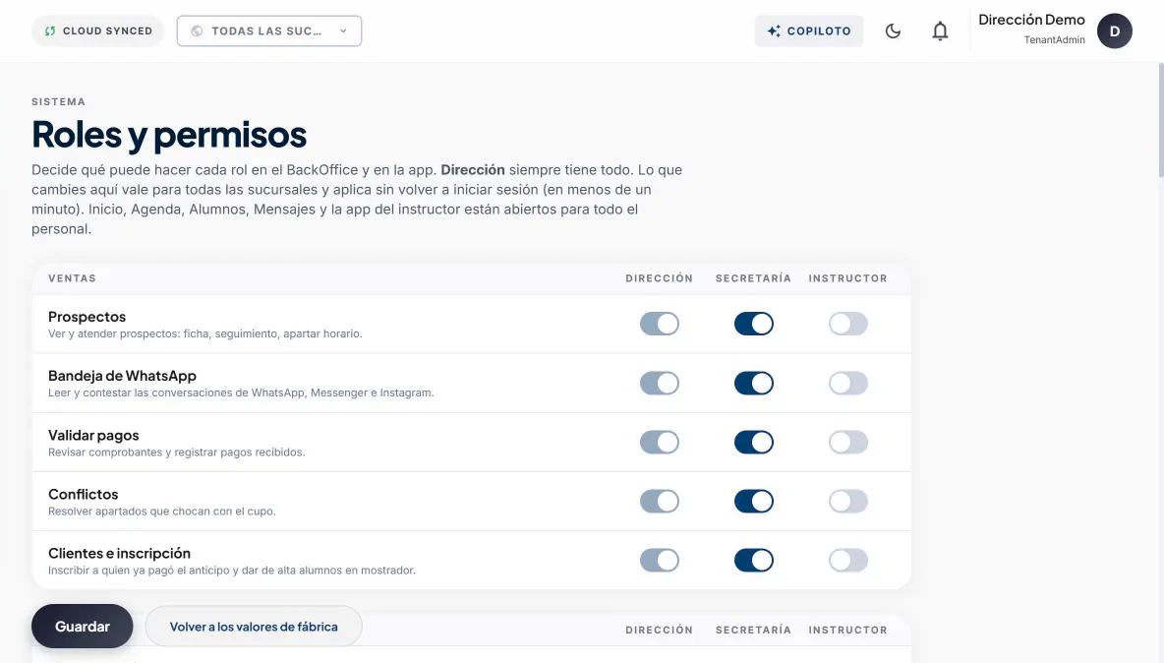Click the Conflictos row title
Screen dimensions: 1164x663
tap(84, 495)
